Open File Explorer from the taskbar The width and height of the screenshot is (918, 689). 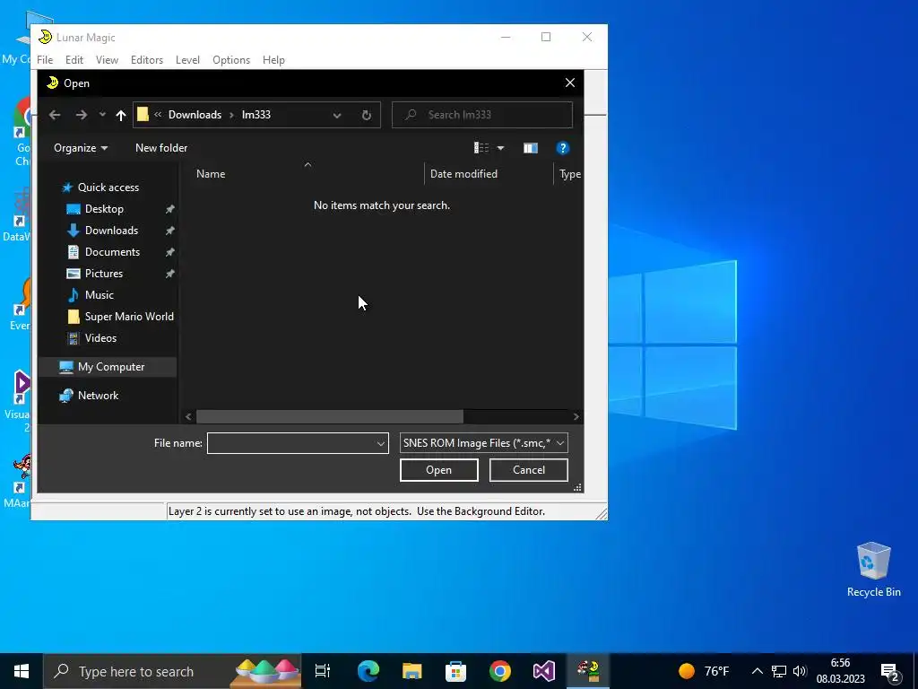(412, 671)
